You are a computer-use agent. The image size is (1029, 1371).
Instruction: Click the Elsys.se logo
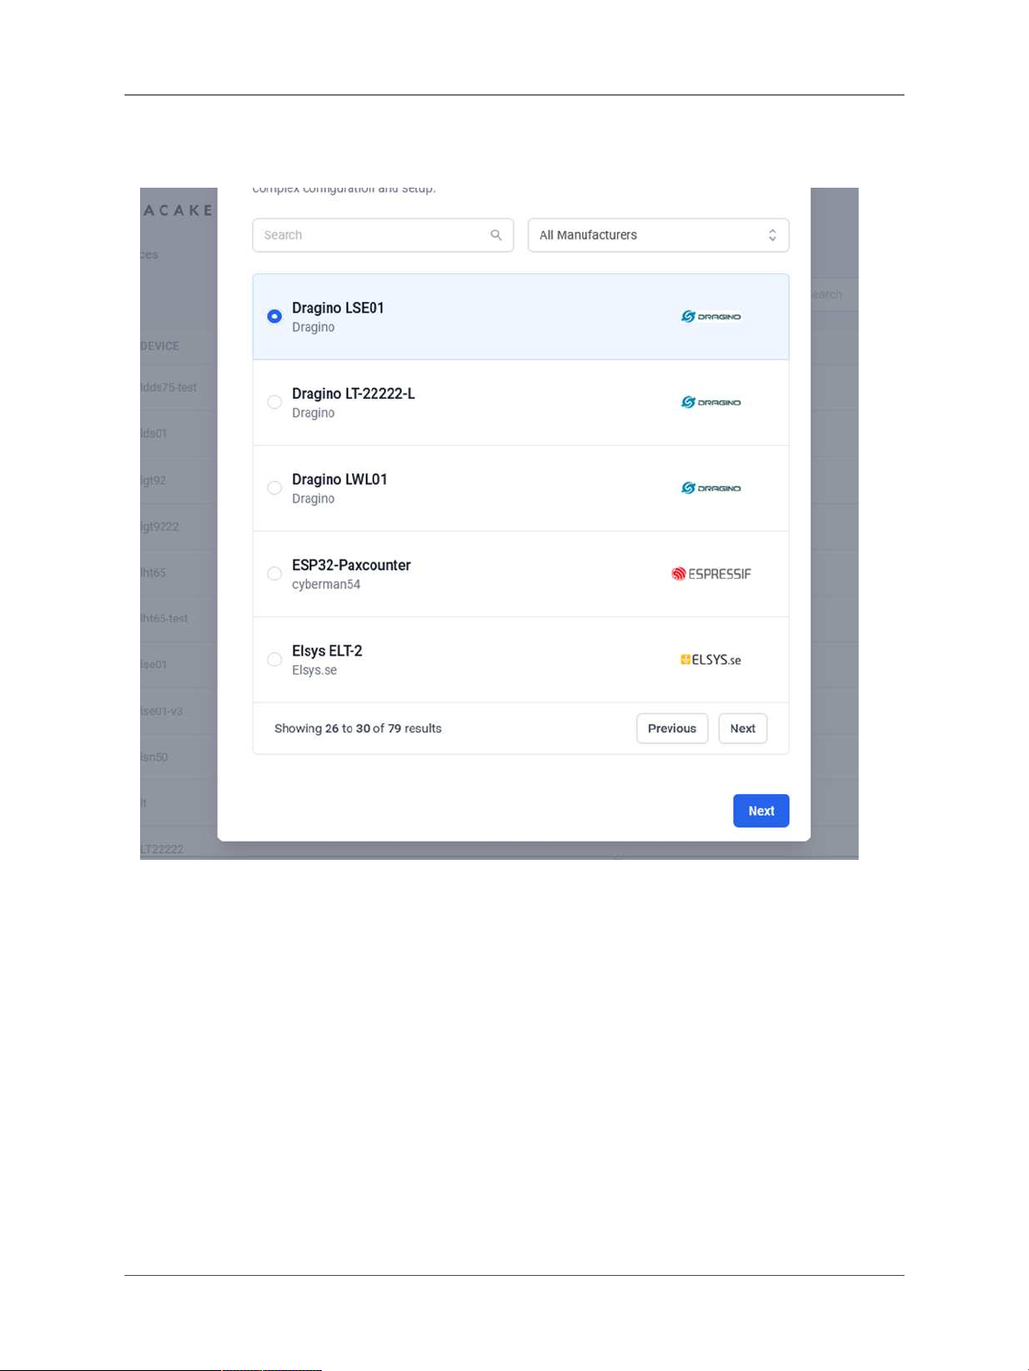[x=711, y=659]
